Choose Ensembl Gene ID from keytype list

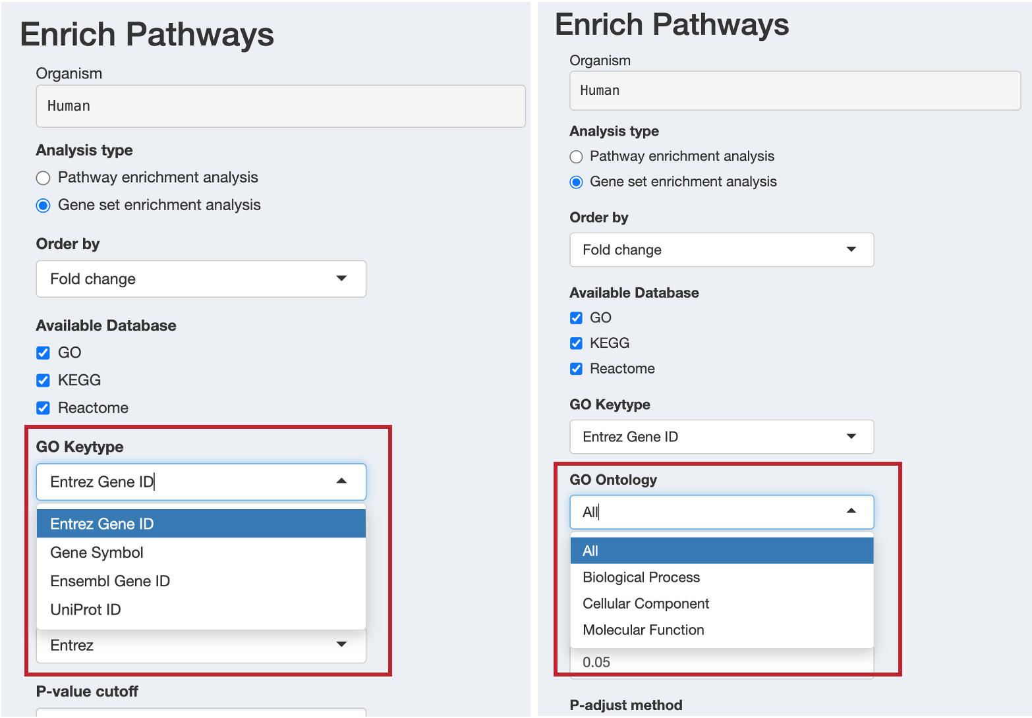tap(201, 581)
